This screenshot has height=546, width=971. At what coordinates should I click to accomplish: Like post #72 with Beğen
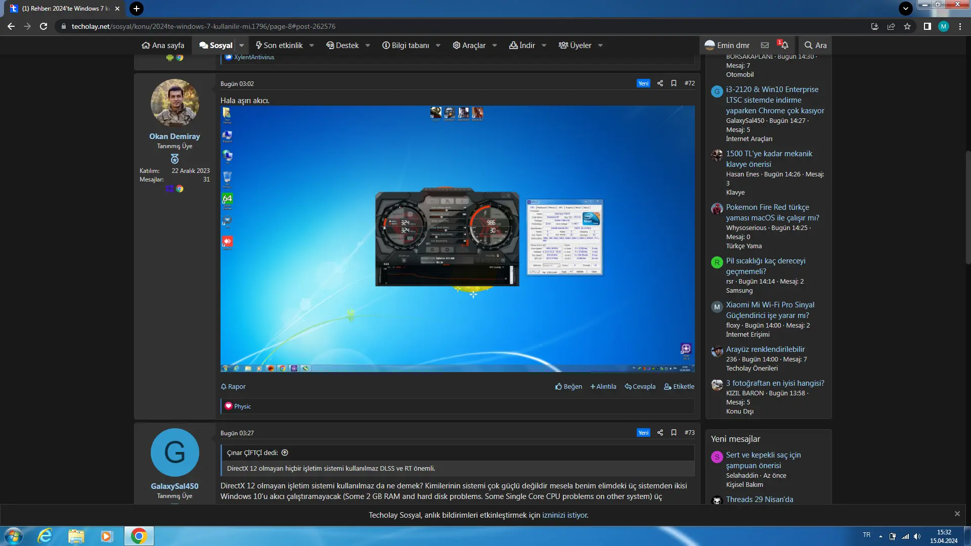click(568, 387)
